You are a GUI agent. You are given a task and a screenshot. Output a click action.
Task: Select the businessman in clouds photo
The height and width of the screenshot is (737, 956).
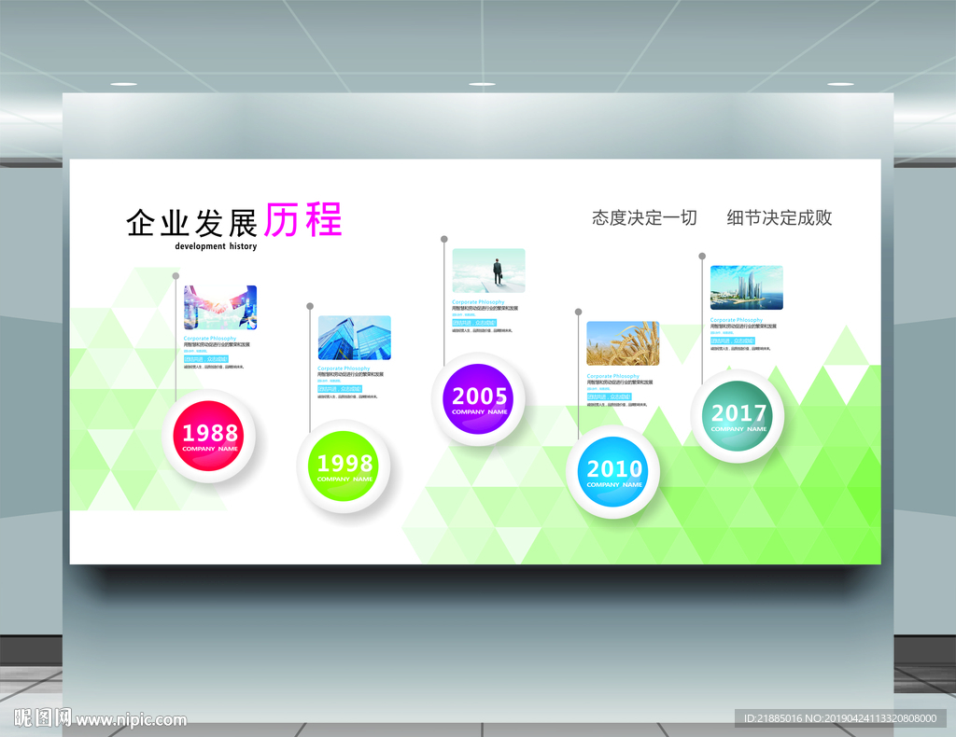[x=488, y=271]
